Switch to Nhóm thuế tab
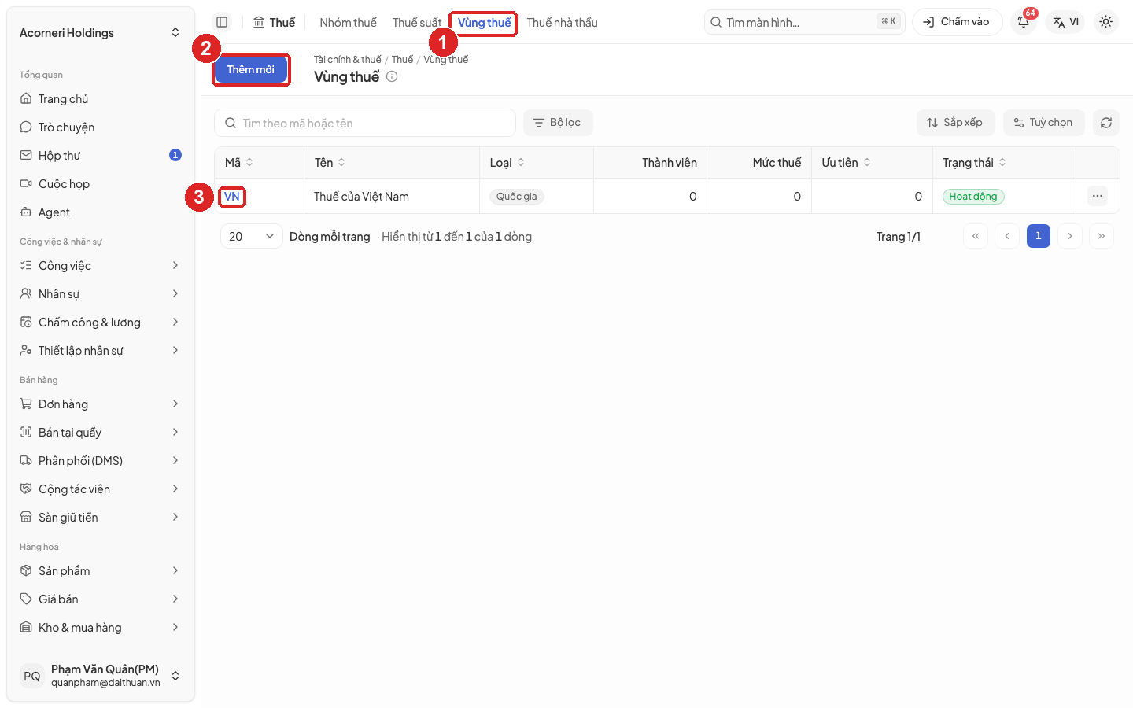 click(349, 23)
